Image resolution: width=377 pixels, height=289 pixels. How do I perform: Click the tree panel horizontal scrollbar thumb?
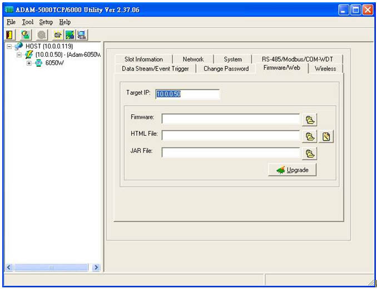(51, 267)
